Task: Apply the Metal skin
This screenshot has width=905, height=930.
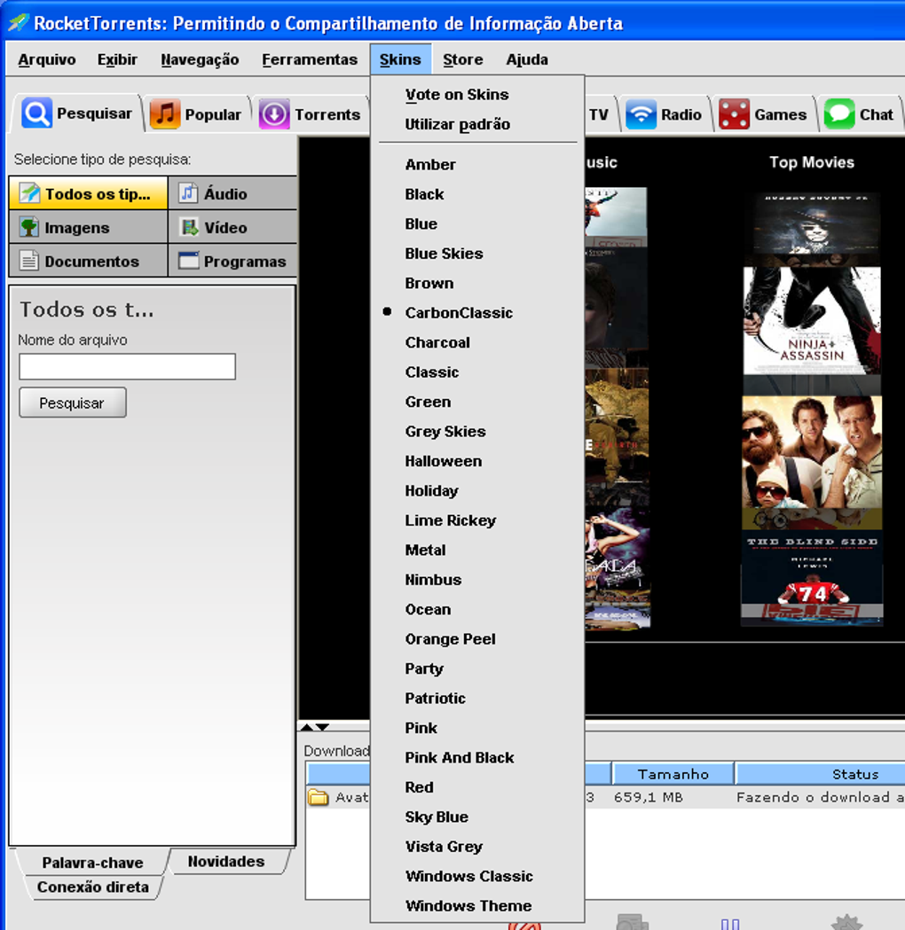Action: point(477,550)
